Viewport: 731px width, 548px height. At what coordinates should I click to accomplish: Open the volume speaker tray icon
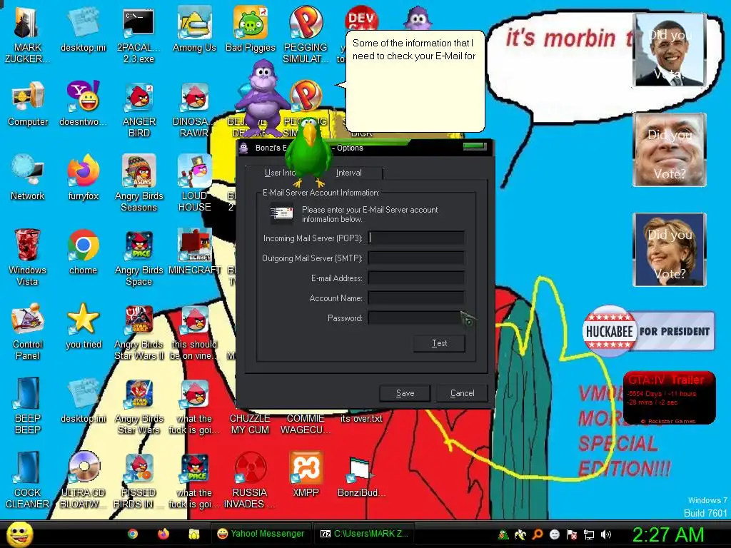(606, 534)
